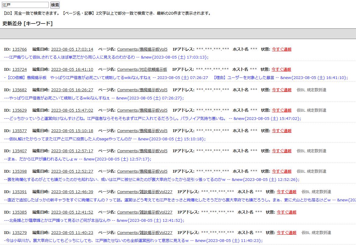Viewport: 356px width, 245px height.
Task: Open edit timestamp 2023-08-05 12:41:52
Action: tap(72, 212)
